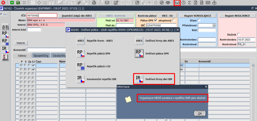This screenshot has width=257, height=121.
Task: Toggle the skupinový checkbox
Action: click(174, 20)
